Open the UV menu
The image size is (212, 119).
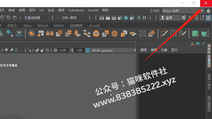(x=42, y=10)
